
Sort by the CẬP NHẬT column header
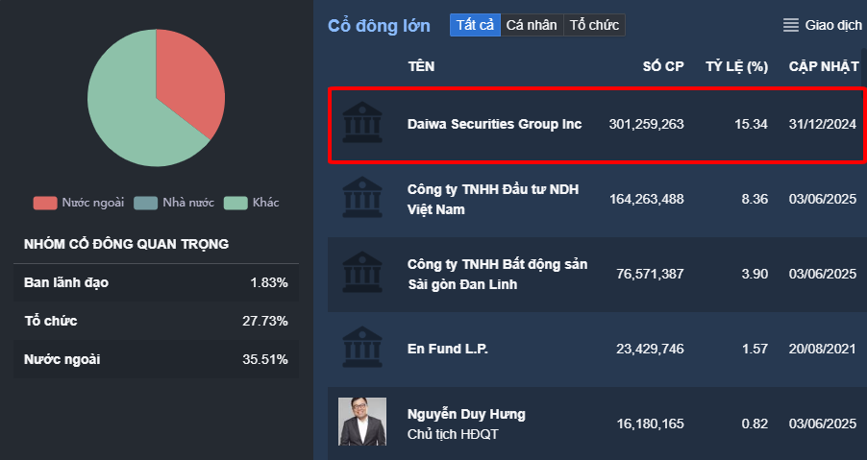(x=822, y=66)
